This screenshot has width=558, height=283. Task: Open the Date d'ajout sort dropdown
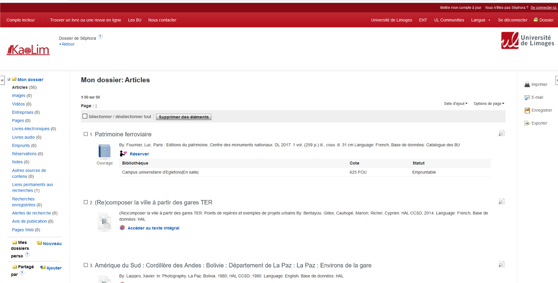(x=455, y=104)
